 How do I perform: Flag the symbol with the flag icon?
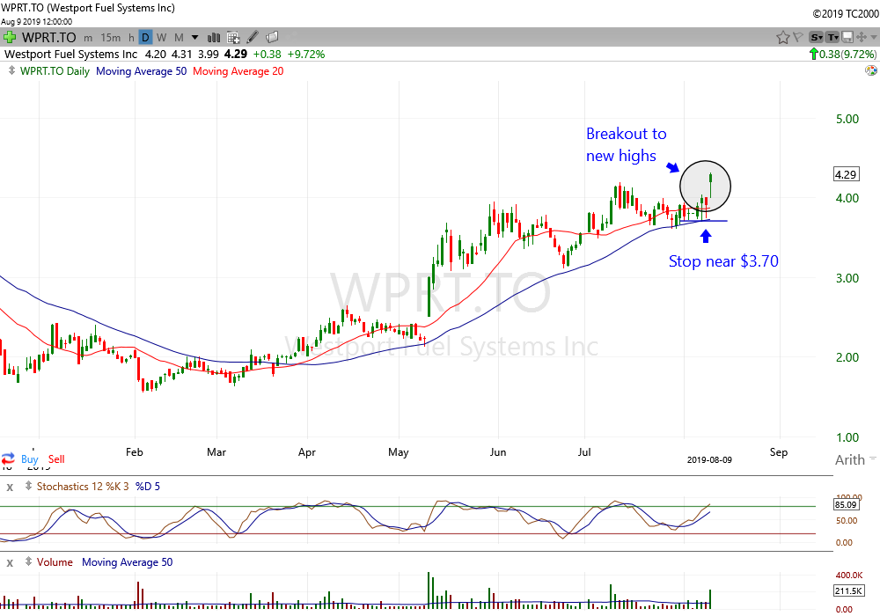pyautogui.click(x=797, y=38)
